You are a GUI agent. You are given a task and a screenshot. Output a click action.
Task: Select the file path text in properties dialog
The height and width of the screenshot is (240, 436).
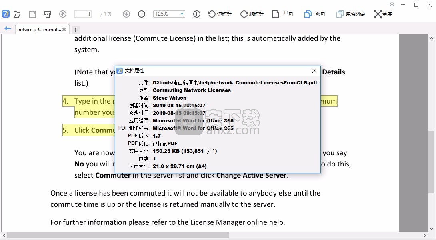click(235, 82)
